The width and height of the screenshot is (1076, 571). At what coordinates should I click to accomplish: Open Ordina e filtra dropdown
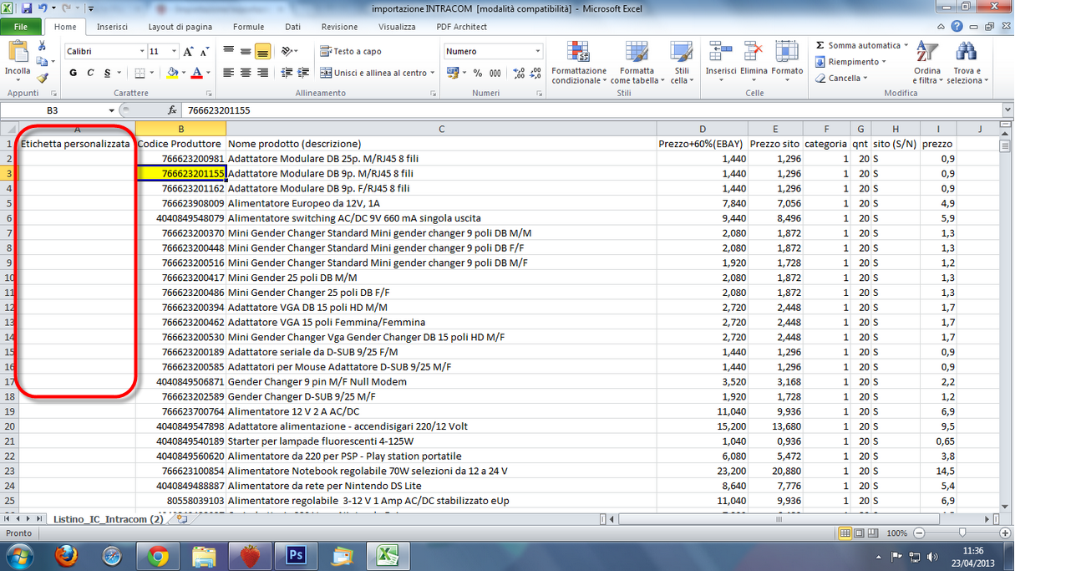926,62
